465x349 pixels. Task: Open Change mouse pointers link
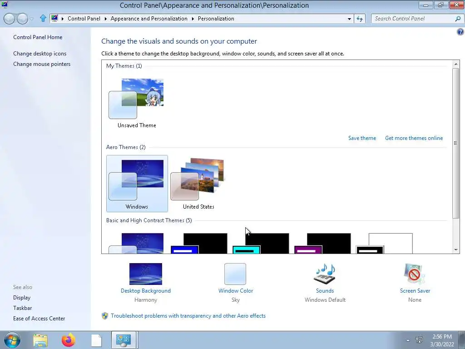click(x=42, y=64)
